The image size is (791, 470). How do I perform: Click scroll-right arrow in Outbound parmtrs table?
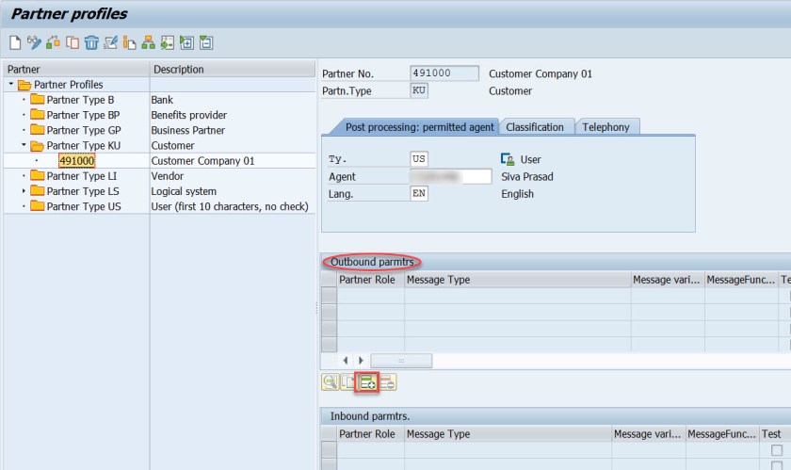coord(361,361)
